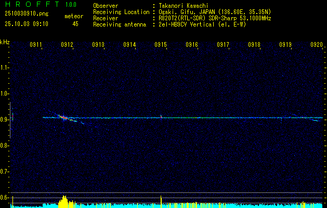Click time marker 0911
The image size is (327, 208).
[36, 44]
